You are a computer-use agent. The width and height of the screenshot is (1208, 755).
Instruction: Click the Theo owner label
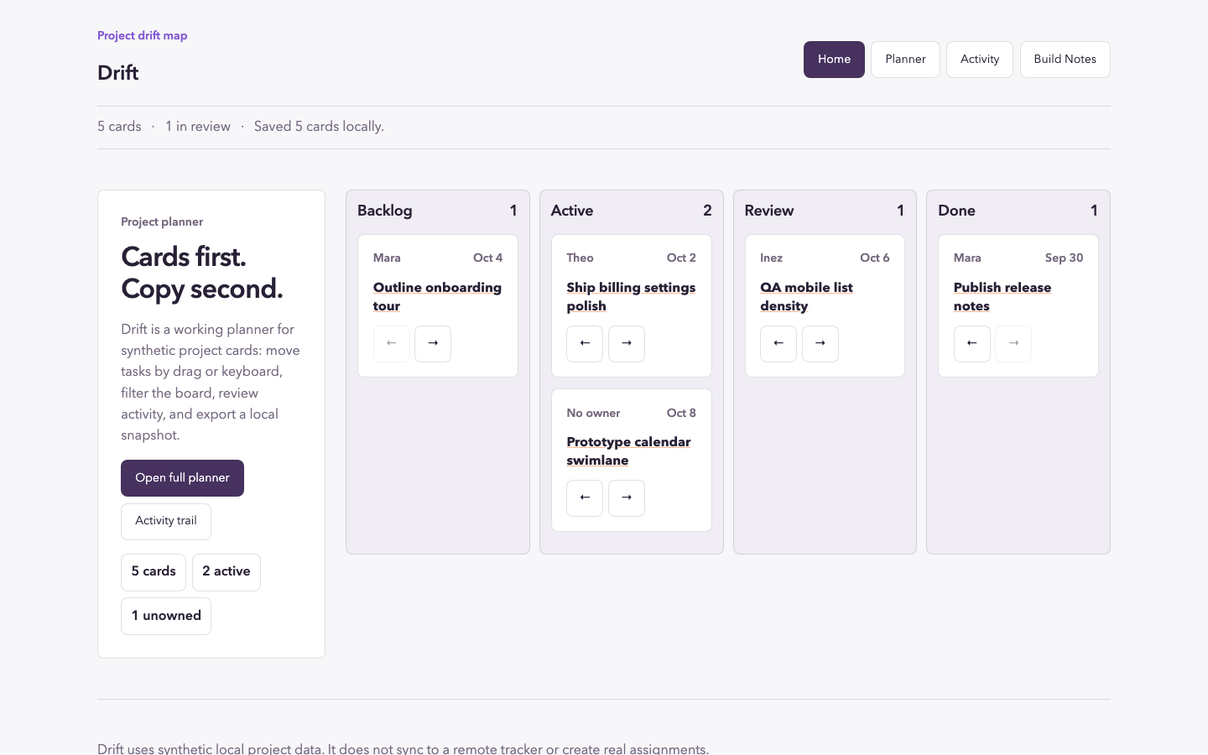coord(580,258)
